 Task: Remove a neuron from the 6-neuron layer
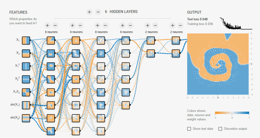(130, 26)
